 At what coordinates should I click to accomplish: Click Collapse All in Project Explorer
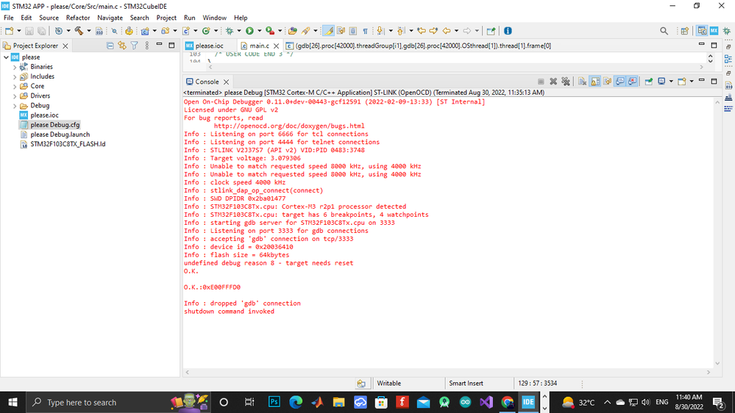pos(110,46)
